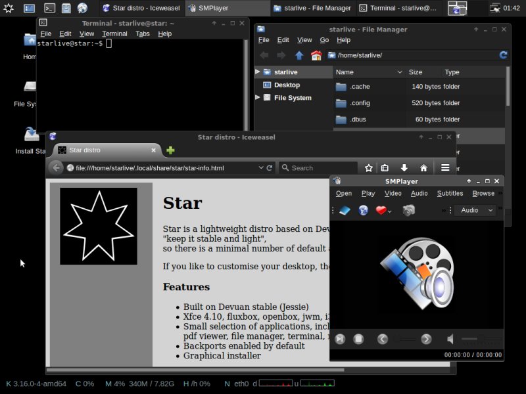Image resolution: width=526 pixels, height=394 pixels.
Task: Navigate back in Iceweasel
Action: [57, 167]
